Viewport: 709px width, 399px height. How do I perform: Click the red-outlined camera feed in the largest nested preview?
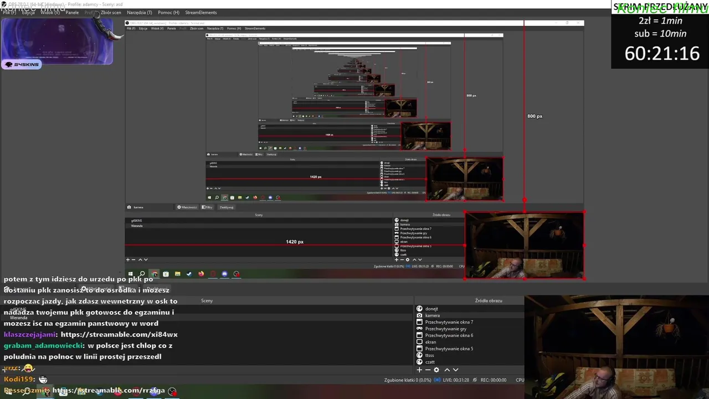[524, 245]
